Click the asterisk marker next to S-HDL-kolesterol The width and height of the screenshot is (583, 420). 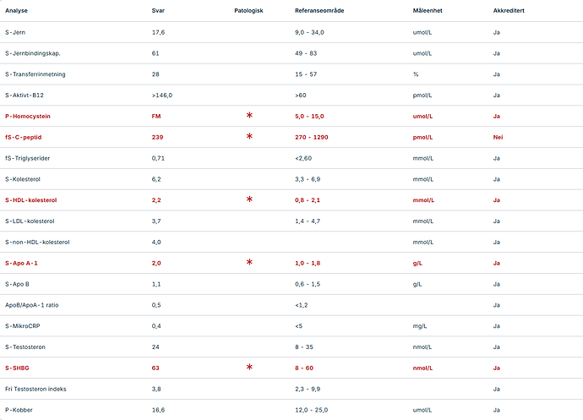pos(249,199)
